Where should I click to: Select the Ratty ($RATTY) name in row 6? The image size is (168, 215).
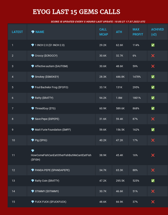[x=44, y=98]
